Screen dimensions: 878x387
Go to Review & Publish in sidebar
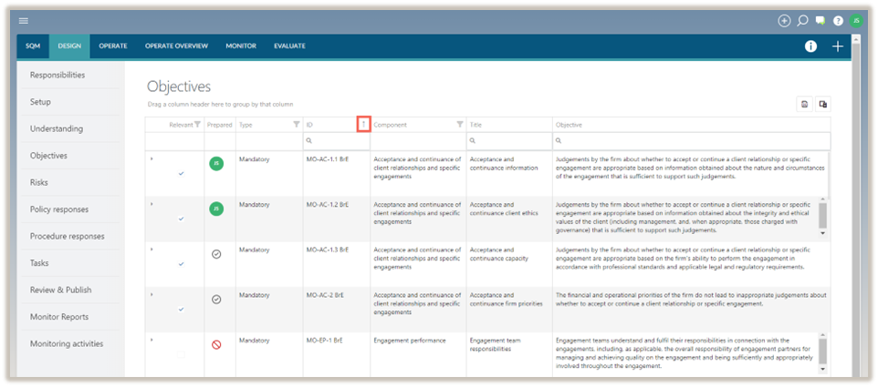tap(60, 290)
